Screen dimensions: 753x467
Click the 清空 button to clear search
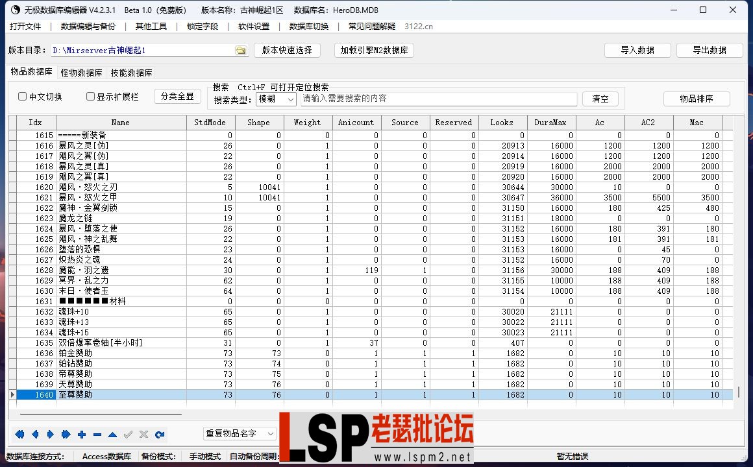point(600,99)
